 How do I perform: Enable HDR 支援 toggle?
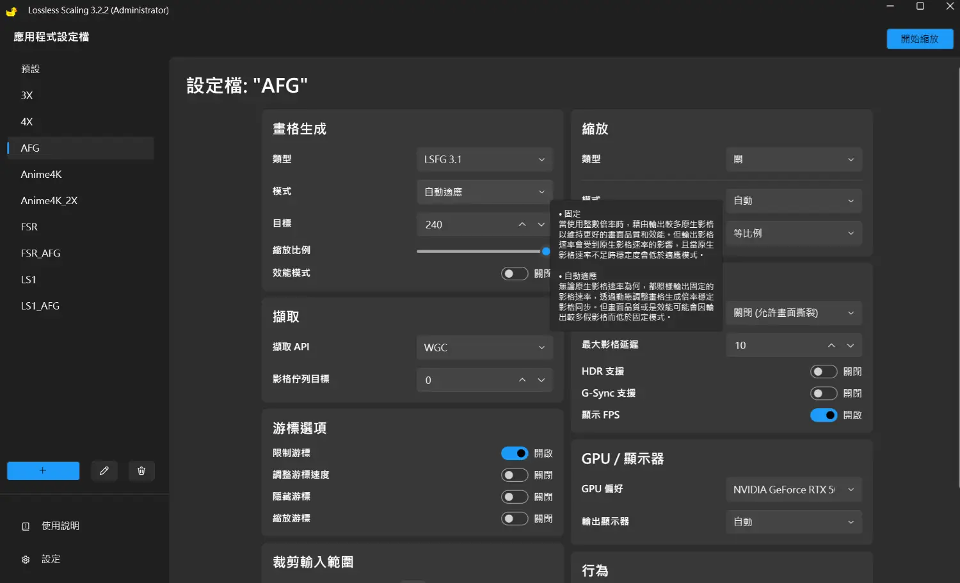click(823, 372)
